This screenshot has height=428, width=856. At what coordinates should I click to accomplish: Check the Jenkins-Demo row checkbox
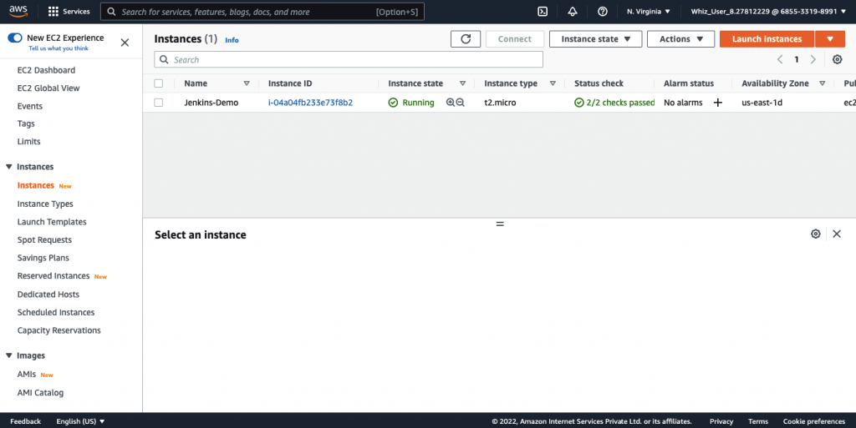[x=159, y=103]
